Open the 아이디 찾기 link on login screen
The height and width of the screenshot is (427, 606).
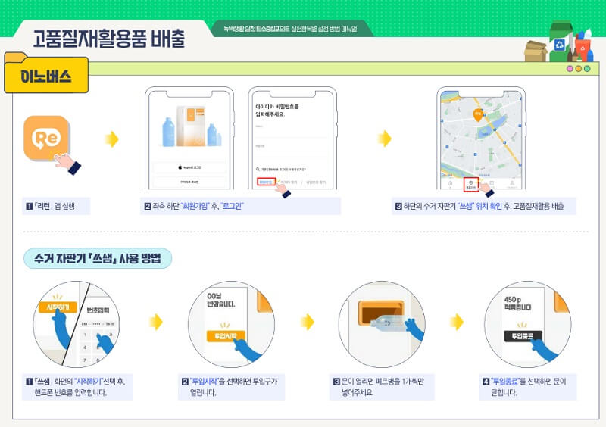(x=289, y=182)
